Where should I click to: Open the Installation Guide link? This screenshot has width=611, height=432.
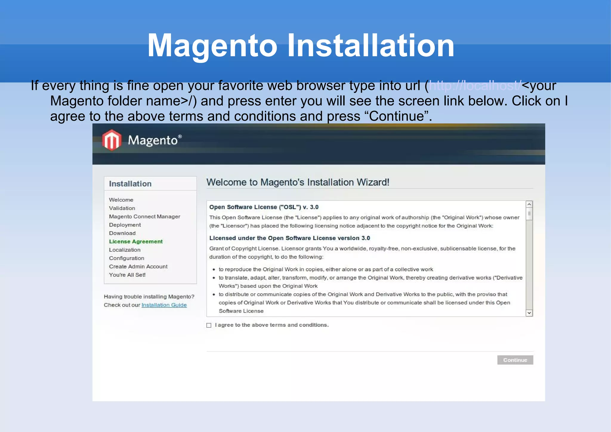[x=164, y=305]
